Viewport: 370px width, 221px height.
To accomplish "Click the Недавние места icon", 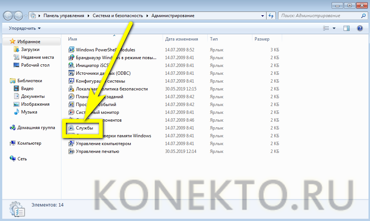I will [x=16, y=57].
